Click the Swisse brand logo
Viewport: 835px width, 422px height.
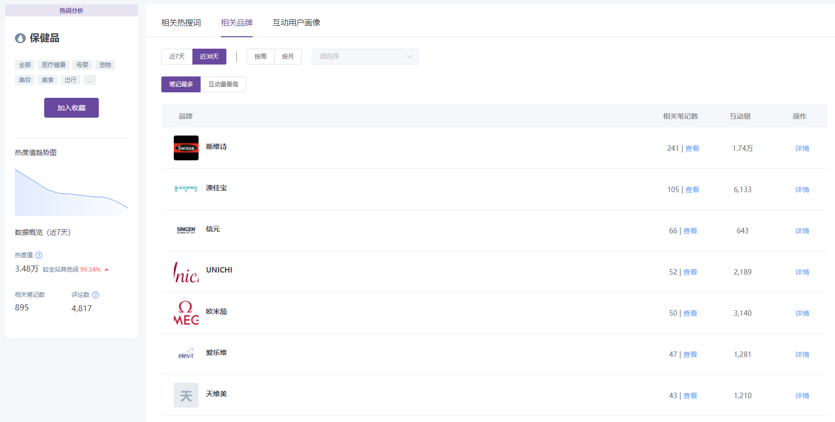186,148
